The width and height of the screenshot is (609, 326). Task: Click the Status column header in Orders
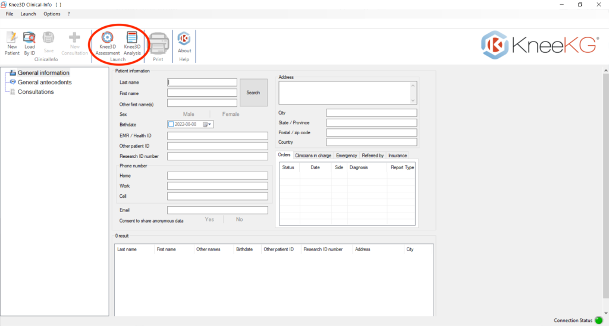pyautogui.click(x=288, y=167)
